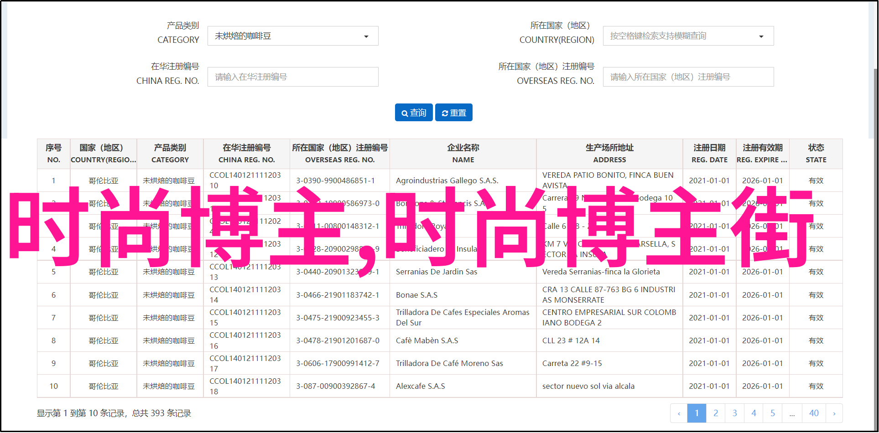The width and height of the screenshot is (879, 433).
Task: Click the 序号 NO. column header
Action: [x=54, y=154]
